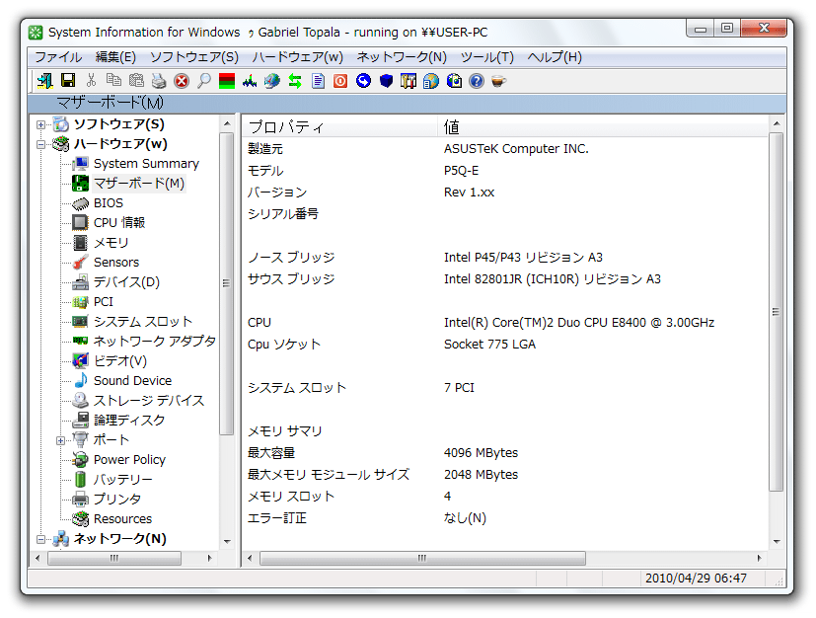Click the Cut scissors icon
Screen dimensions: 816x618
(x=91, y=81)
